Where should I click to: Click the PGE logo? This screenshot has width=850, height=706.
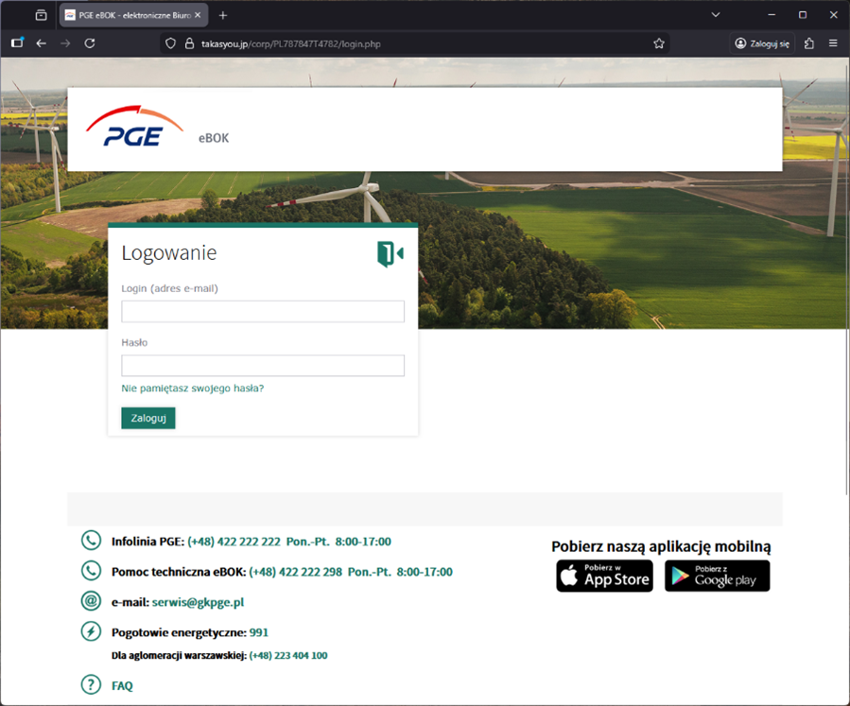(x=133, y=128)
